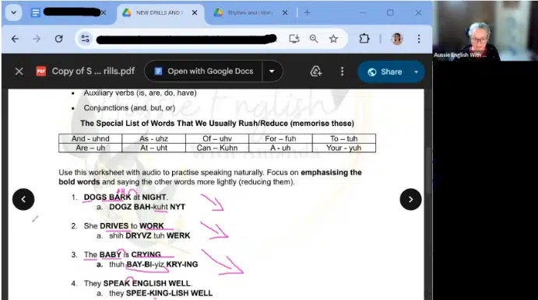
Task: Click table cell 'Are – uh'
Action: pyautogui.click(x=90, y=148)
